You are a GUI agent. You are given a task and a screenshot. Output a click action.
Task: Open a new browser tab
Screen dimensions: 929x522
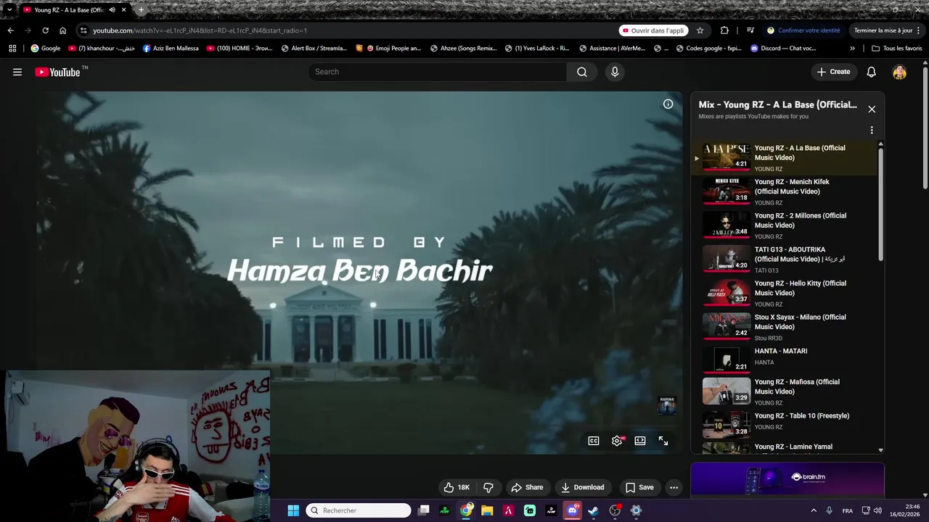(x=141, y=10)
